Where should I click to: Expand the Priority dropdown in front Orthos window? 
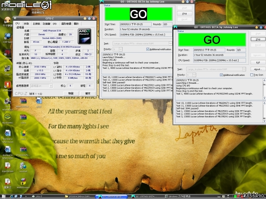coord(194,75)
